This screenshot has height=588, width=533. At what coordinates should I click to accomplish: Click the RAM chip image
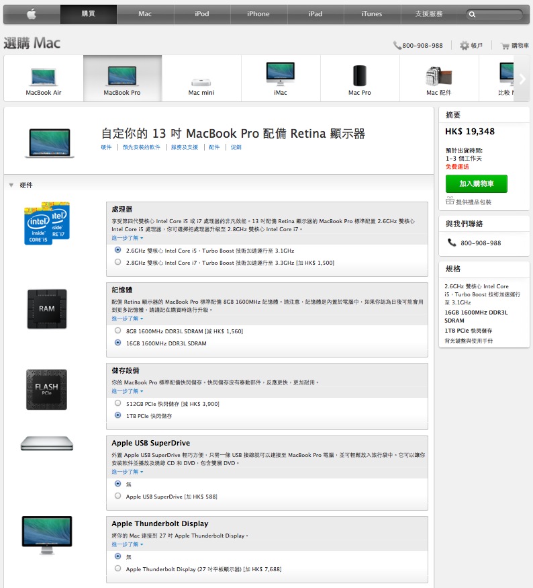(x=47, y=309)
